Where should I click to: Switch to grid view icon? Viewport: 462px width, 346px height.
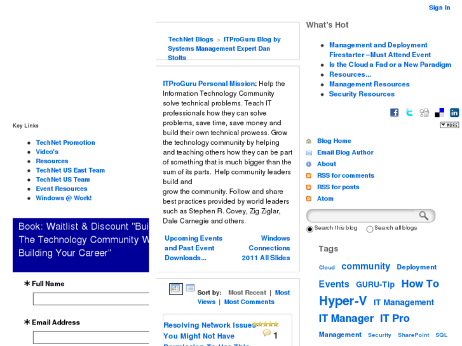pos(176,289)
